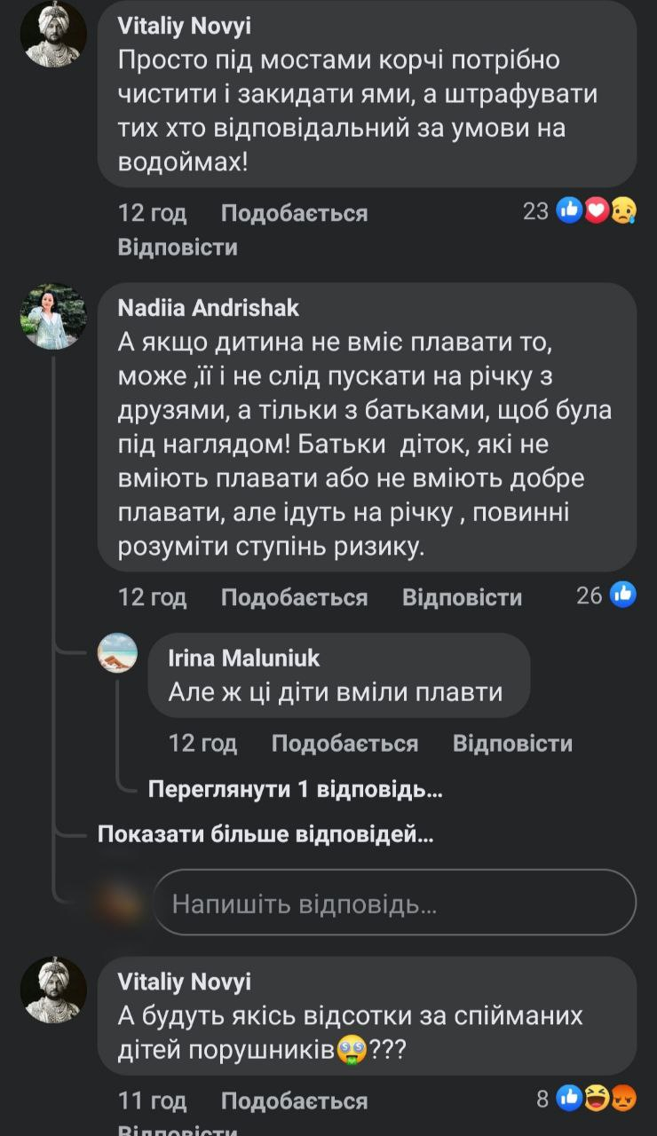Like Irina Maluniuk's reply via Подобається
657x1136 pixels.
click(x=344, y=743)
